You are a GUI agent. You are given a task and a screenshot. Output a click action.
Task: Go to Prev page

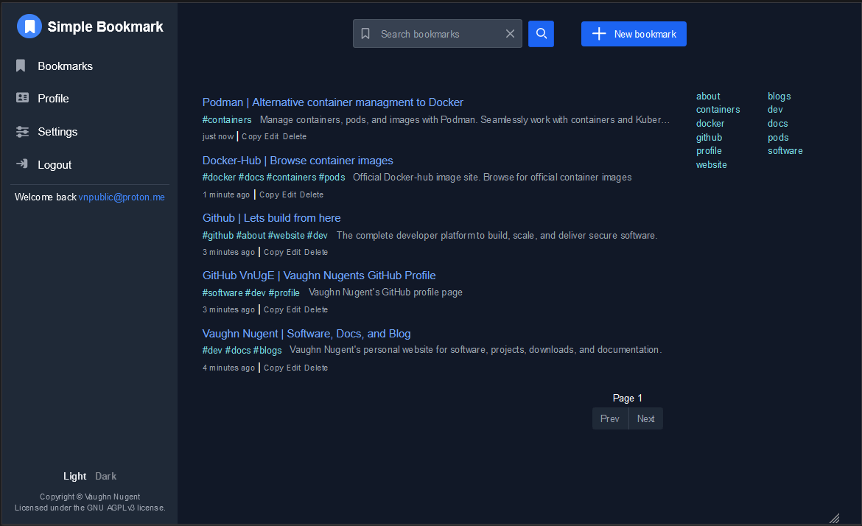coord(610,419)
